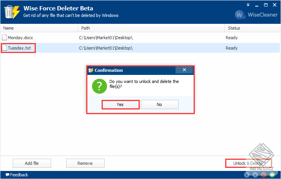The image size is (281, 179).
Task: Click the path of Tuesday.txt
Action: point(106,48)
